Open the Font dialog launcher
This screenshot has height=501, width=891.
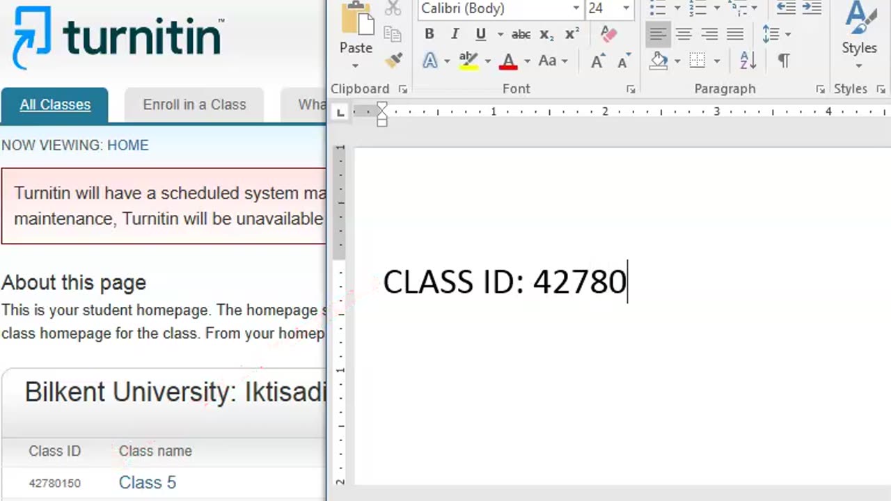coord(631,89)
